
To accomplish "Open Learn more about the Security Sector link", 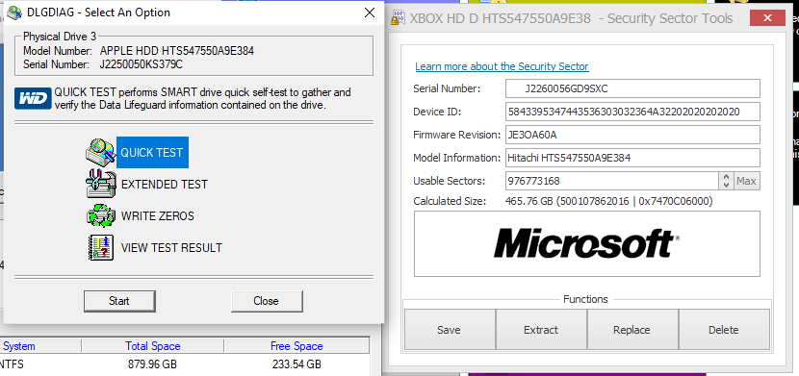I will [x=502, y=66].
